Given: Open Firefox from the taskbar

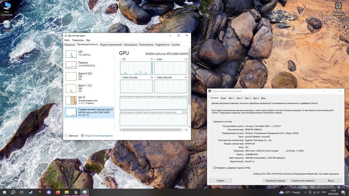Looking at the screenshot, I should (x=58, y=192).
